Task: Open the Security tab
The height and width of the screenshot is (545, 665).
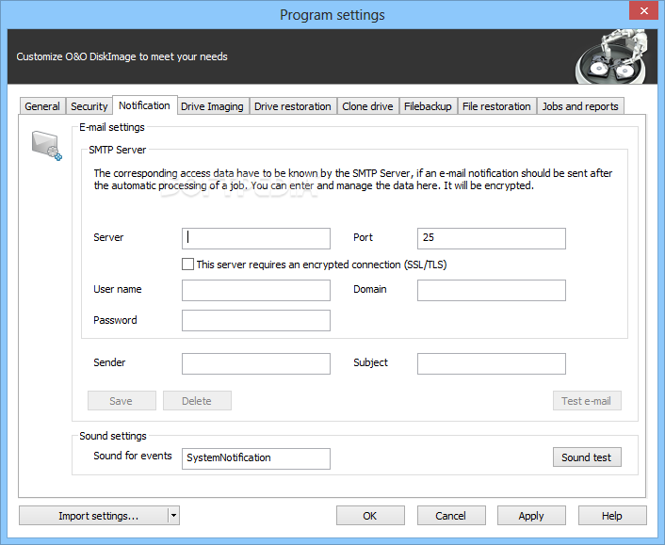Action: click(x=89, y=106)
